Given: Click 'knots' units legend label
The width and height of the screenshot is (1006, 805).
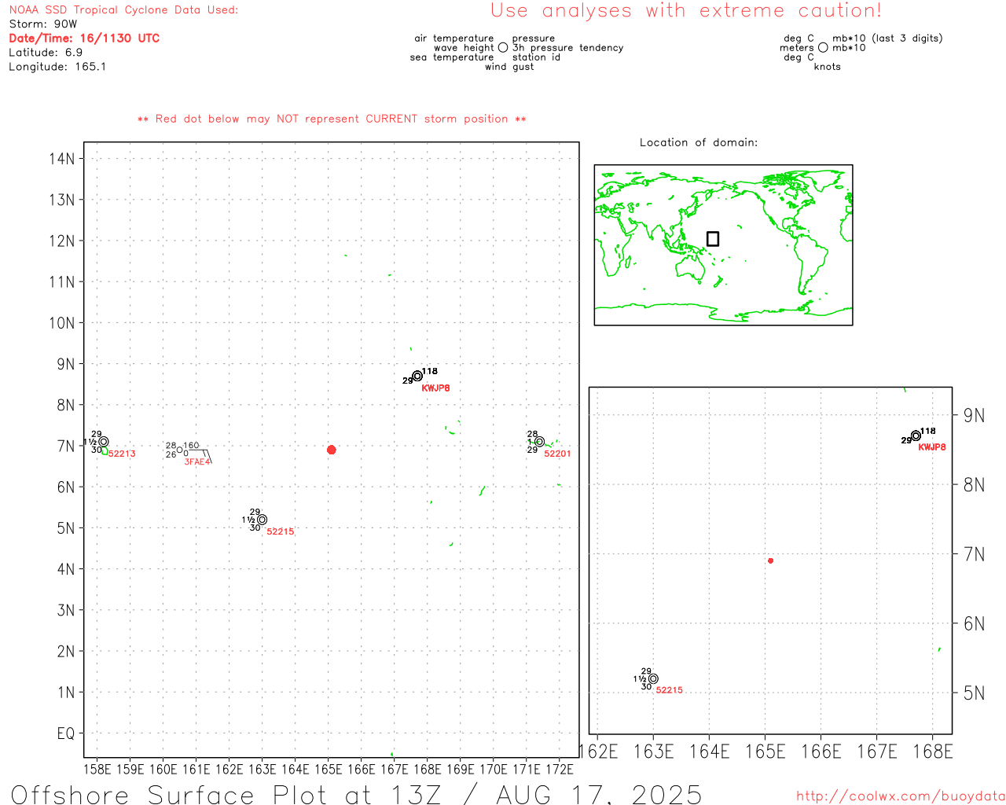Looking at the screenshot, I should (x=828, y=67).
